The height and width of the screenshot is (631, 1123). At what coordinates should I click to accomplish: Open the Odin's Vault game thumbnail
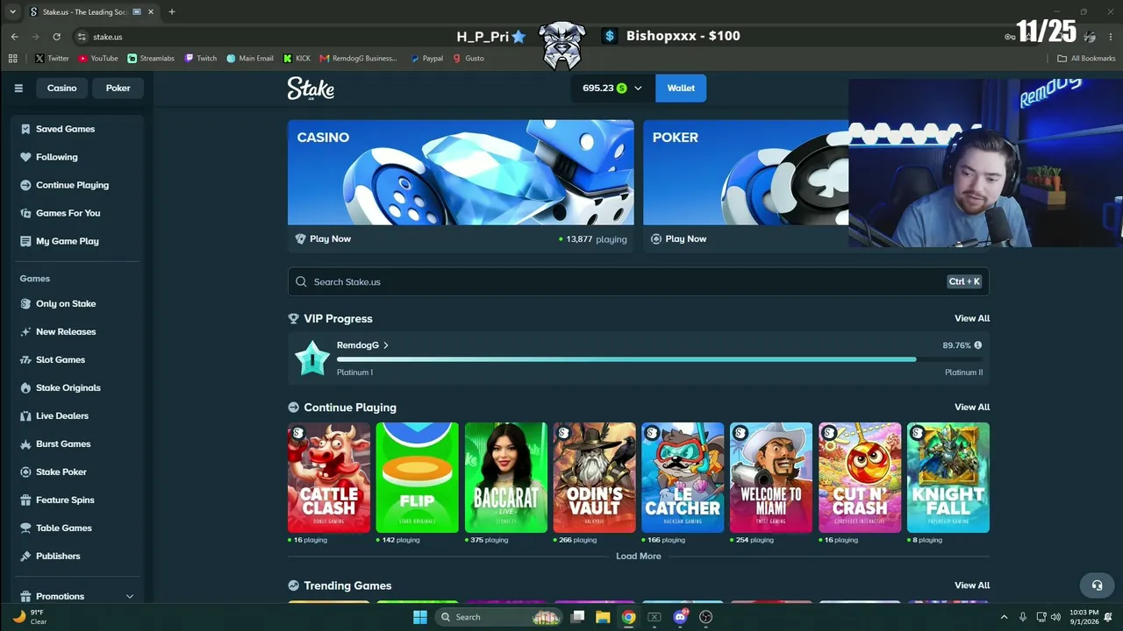point(595,478)
